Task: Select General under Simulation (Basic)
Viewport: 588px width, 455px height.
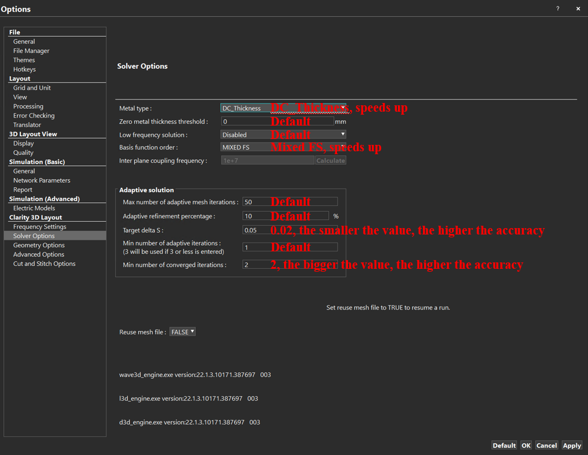Action: (24, 171)
